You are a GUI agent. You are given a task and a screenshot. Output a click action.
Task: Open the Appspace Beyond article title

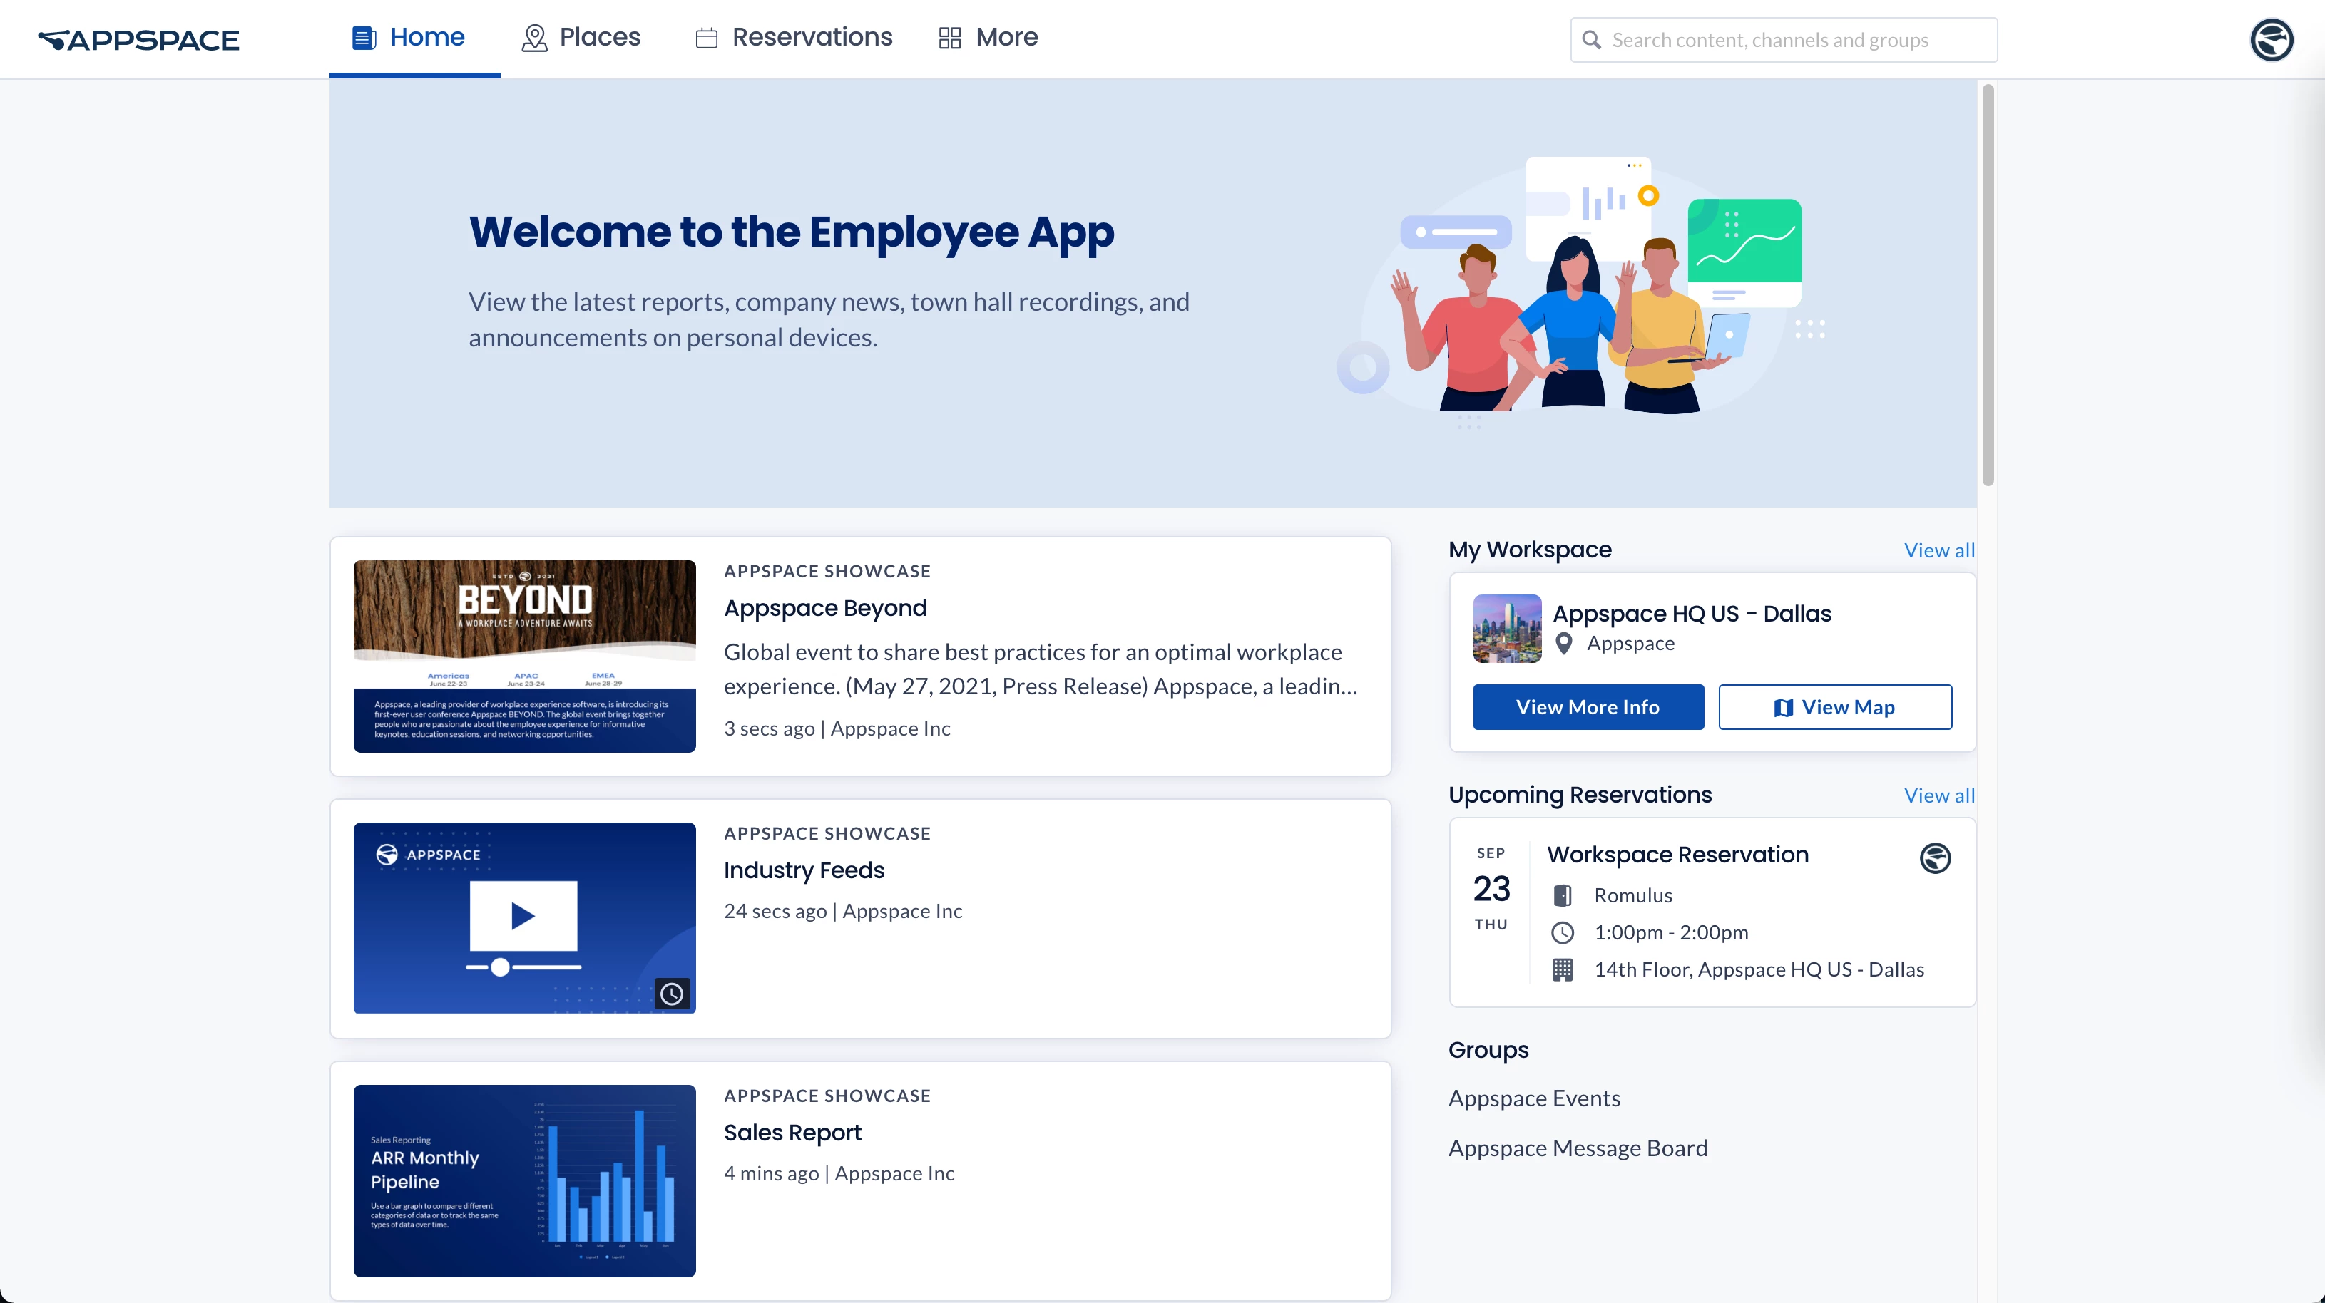(x=825, y=608)
